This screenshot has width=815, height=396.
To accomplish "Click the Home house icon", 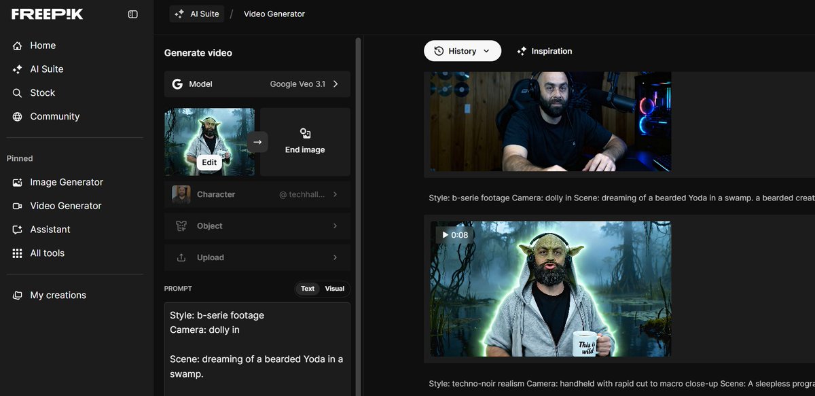I will [x=18, y=46].
